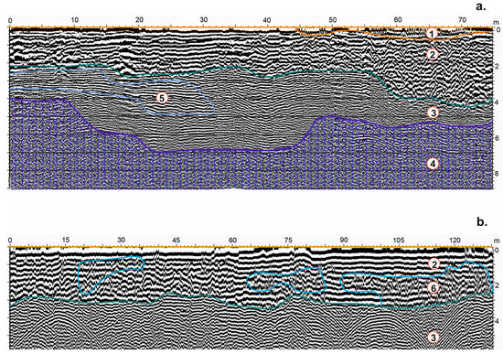Click depth label 4 beside panel a
Viewport: 503px width, 354px height.
click(x=498, y=102)
